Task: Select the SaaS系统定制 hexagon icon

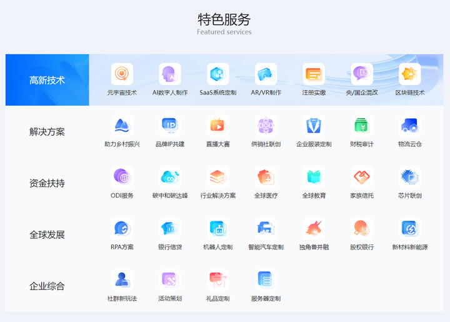Action: point(218,74)
